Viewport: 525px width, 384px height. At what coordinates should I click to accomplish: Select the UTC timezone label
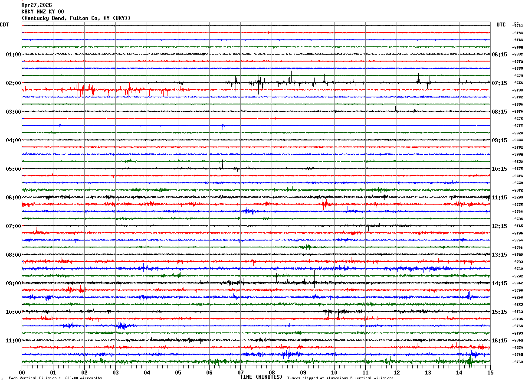[x=501, y=25]
